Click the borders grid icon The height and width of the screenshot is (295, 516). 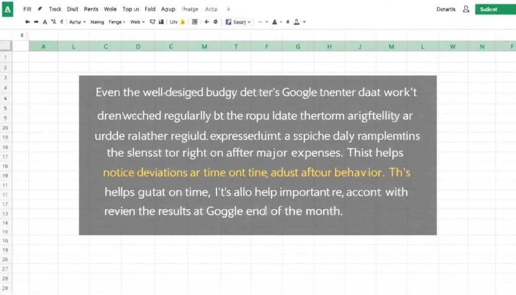pyautogui.click(x=195, y=22)
